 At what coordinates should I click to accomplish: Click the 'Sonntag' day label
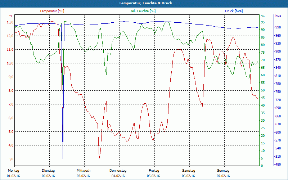coord(223,171)
